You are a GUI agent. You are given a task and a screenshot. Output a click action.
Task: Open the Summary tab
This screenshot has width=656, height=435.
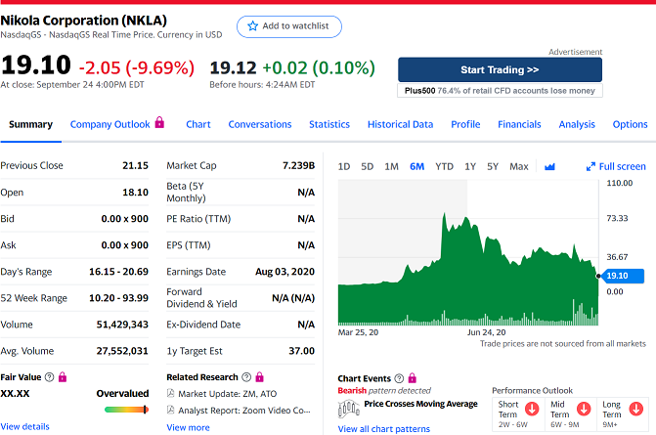[31, 125]
